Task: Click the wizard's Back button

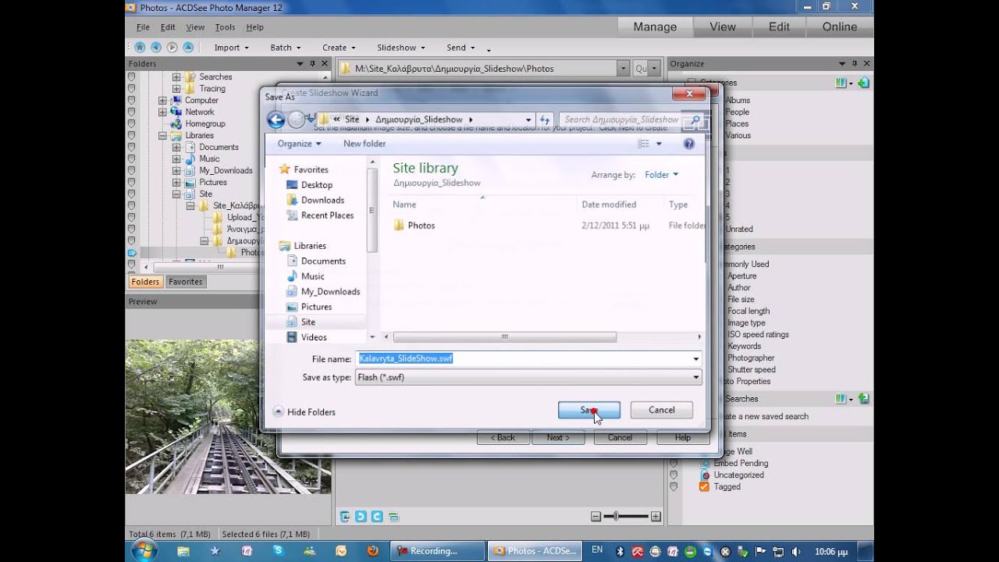Action: click(503, 438)
